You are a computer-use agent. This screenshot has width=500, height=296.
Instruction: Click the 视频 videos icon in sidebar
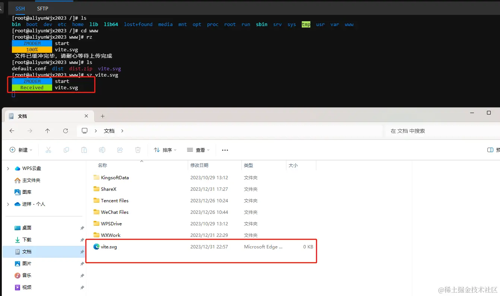18,287
